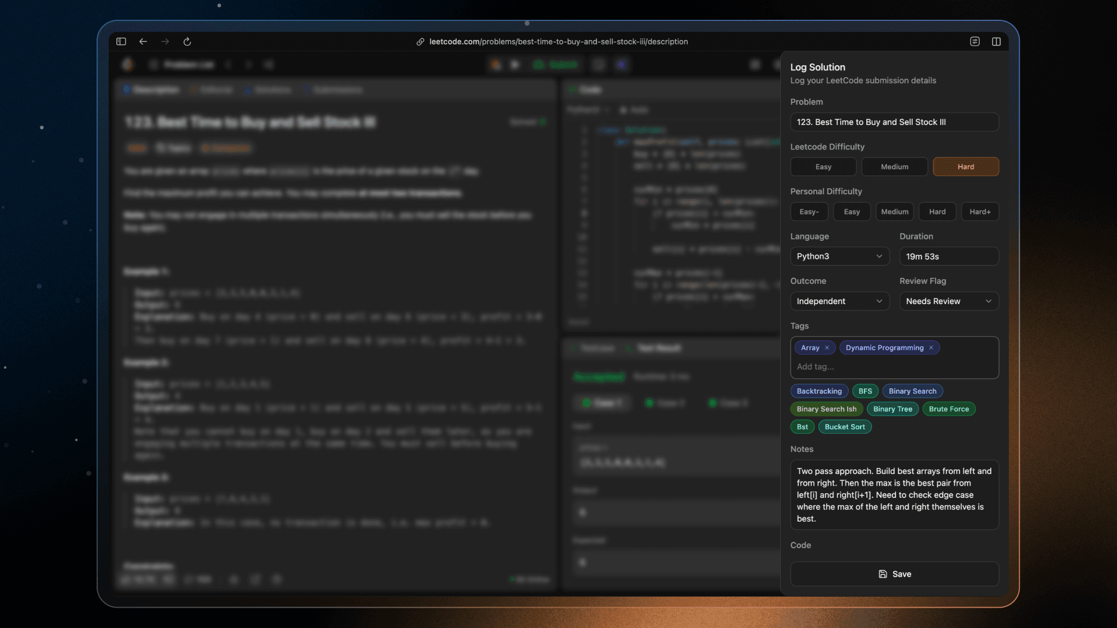This screenshot has height=628, width=1117.
Task: Remove the Array tag
Action: coord(827,348)
